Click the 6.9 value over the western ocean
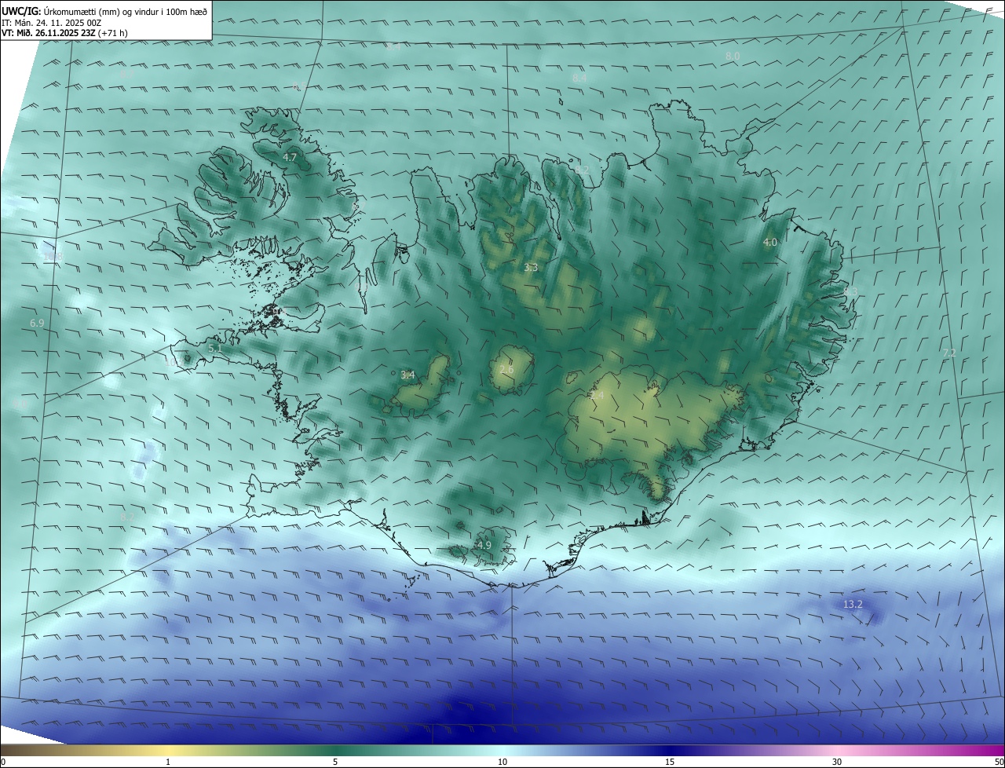The height and width of the screenshot is (768, 1005). [37, 324]
